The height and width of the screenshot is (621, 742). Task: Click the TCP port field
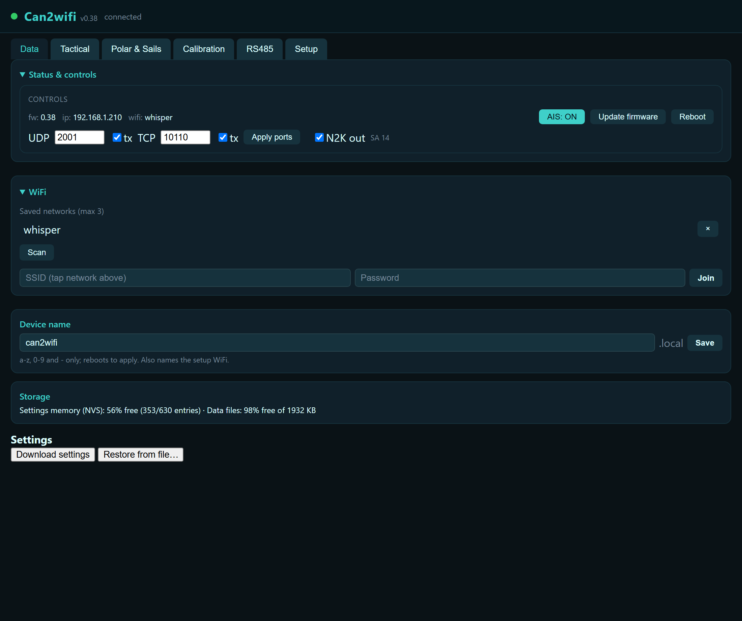pyautogui.click(x=185, y=137)
